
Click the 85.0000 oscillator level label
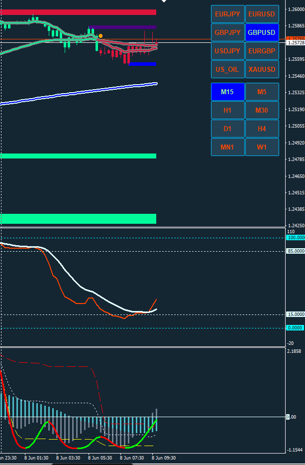pos(296,251)
